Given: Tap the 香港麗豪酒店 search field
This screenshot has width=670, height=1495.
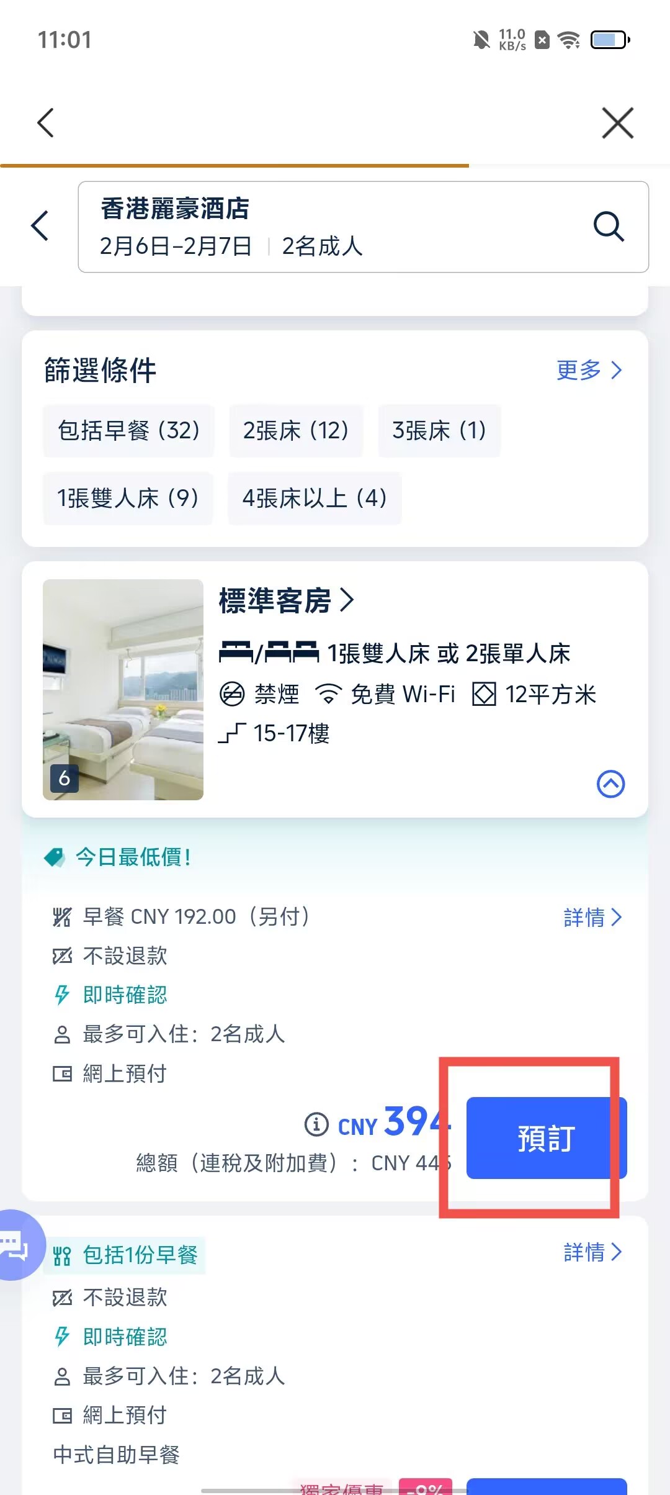Looking at the screenshot, I should (335, 227).
